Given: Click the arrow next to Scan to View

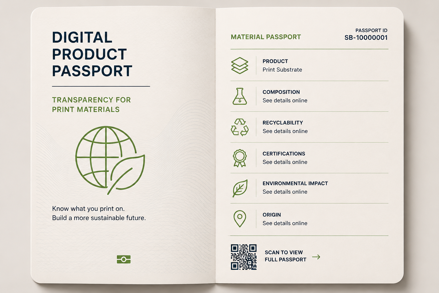Looking at the screenshot, I should click(x=316, y=257).
